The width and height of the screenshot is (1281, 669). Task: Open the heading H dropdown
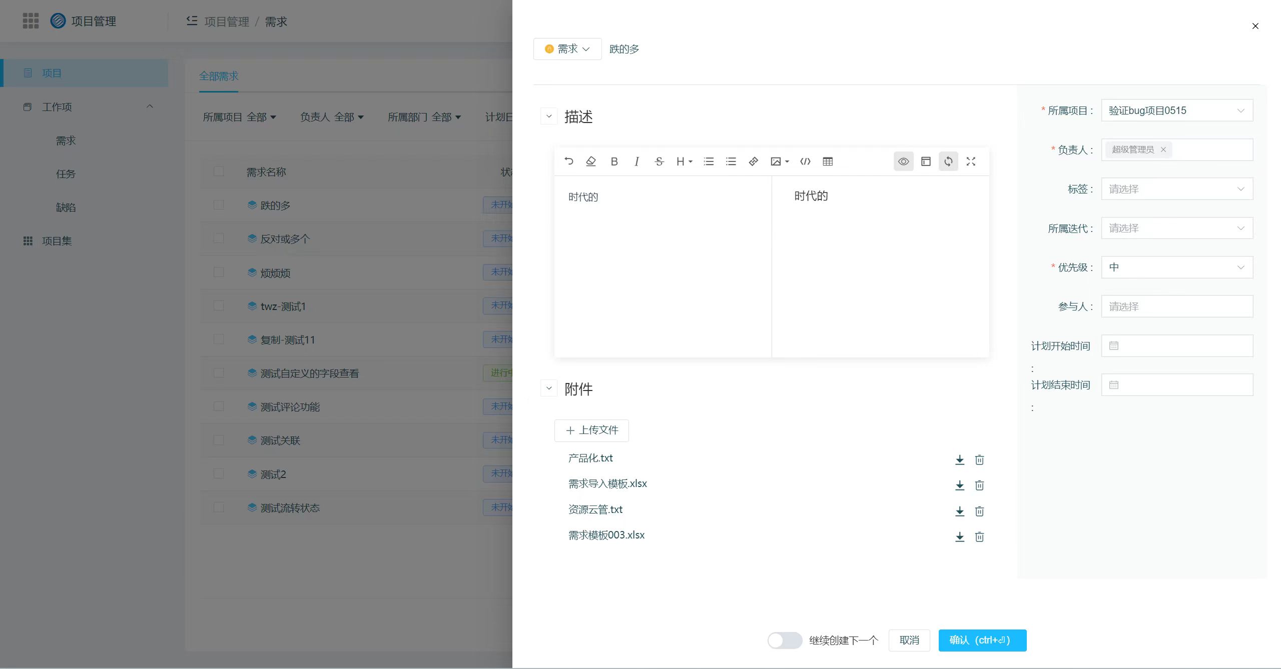coord(684,161)
